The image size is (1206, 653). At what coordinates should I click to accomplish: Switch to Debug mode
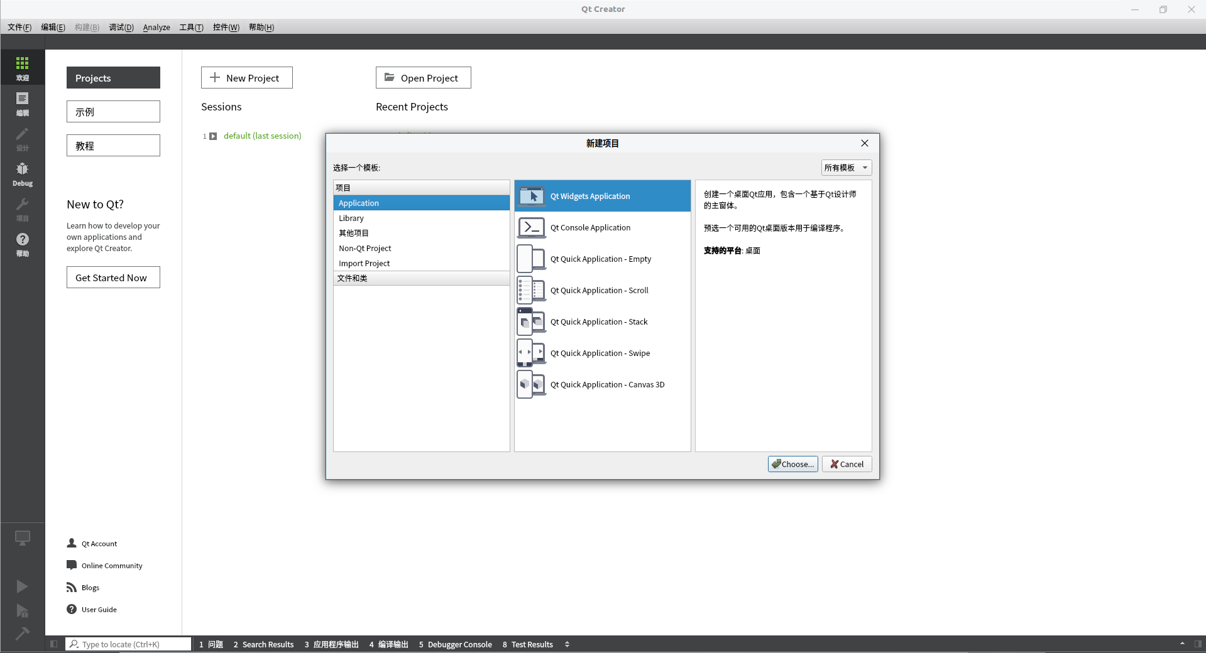tap(23, 173)
